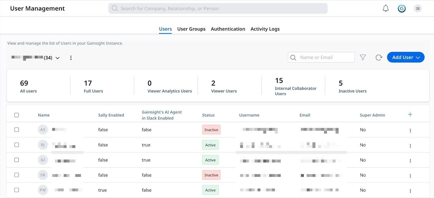Click the Email column header
This screenshot has height=198, width=434.
305,115
